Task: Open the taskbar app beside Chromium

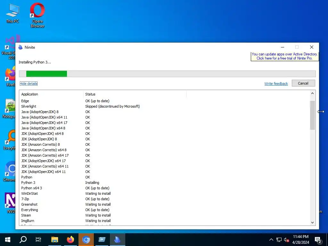Action: 102,240
